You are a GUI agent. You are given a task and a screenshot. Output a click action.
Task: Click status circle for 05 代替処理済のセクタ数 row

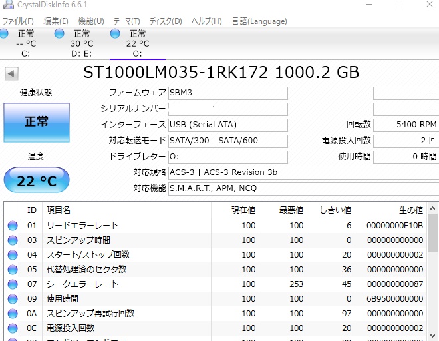coord(13,270)
